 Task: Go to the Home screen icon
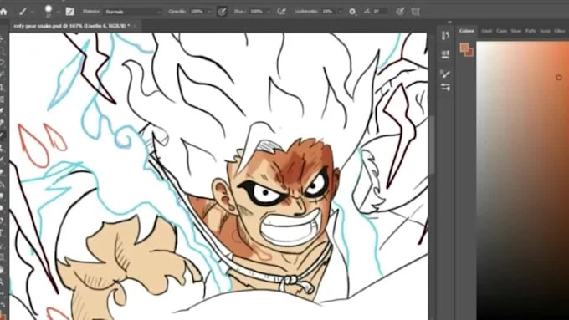[x=3, y=12]
